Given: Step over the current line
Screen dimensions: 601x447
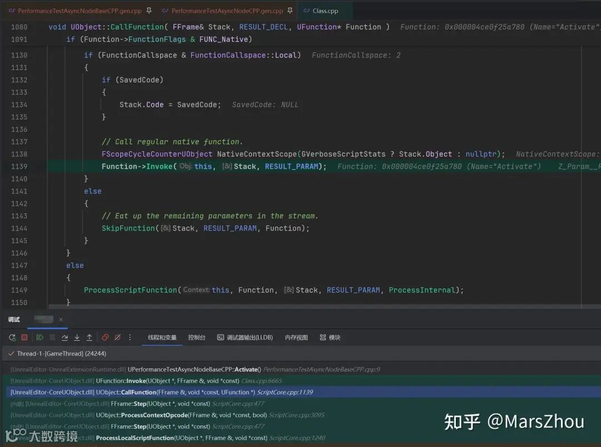Looking at the screenshot, I should coord(65,337).
